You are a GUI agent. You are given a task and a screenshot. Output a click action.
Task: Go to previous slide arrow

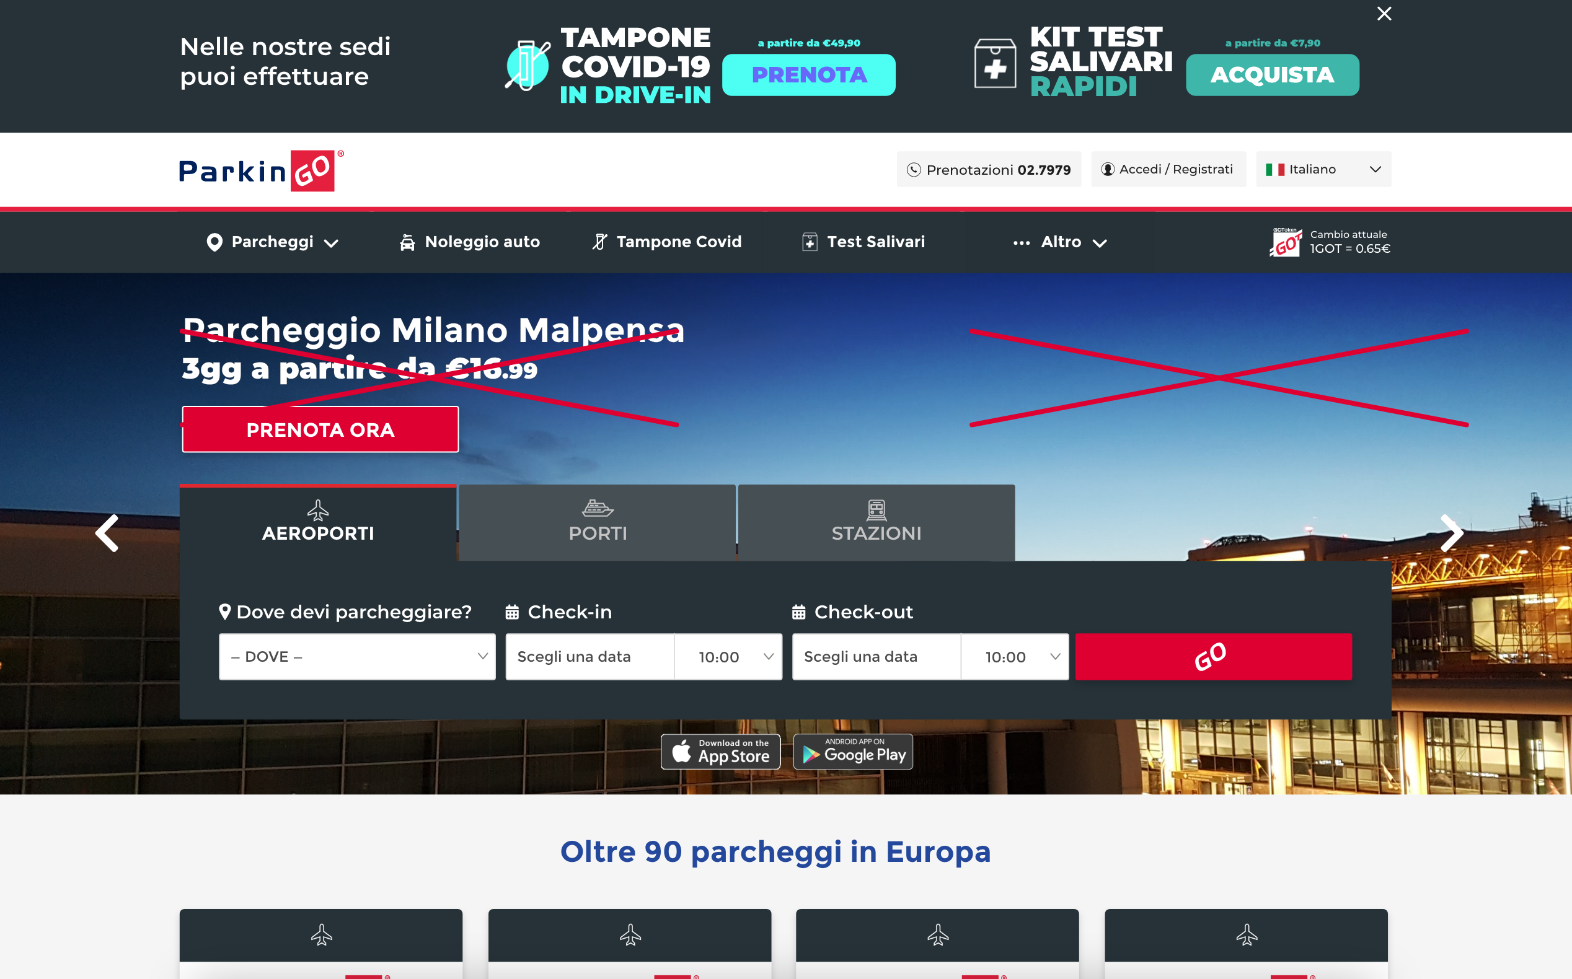107,533
